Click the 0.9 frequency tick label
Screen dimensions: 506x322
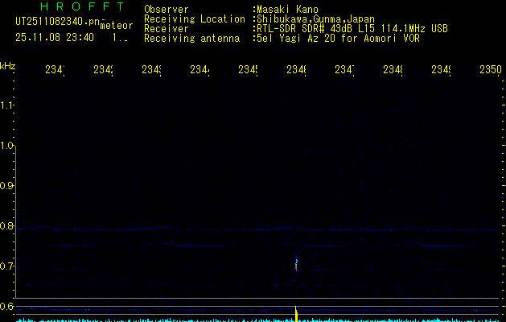point(8,186)
